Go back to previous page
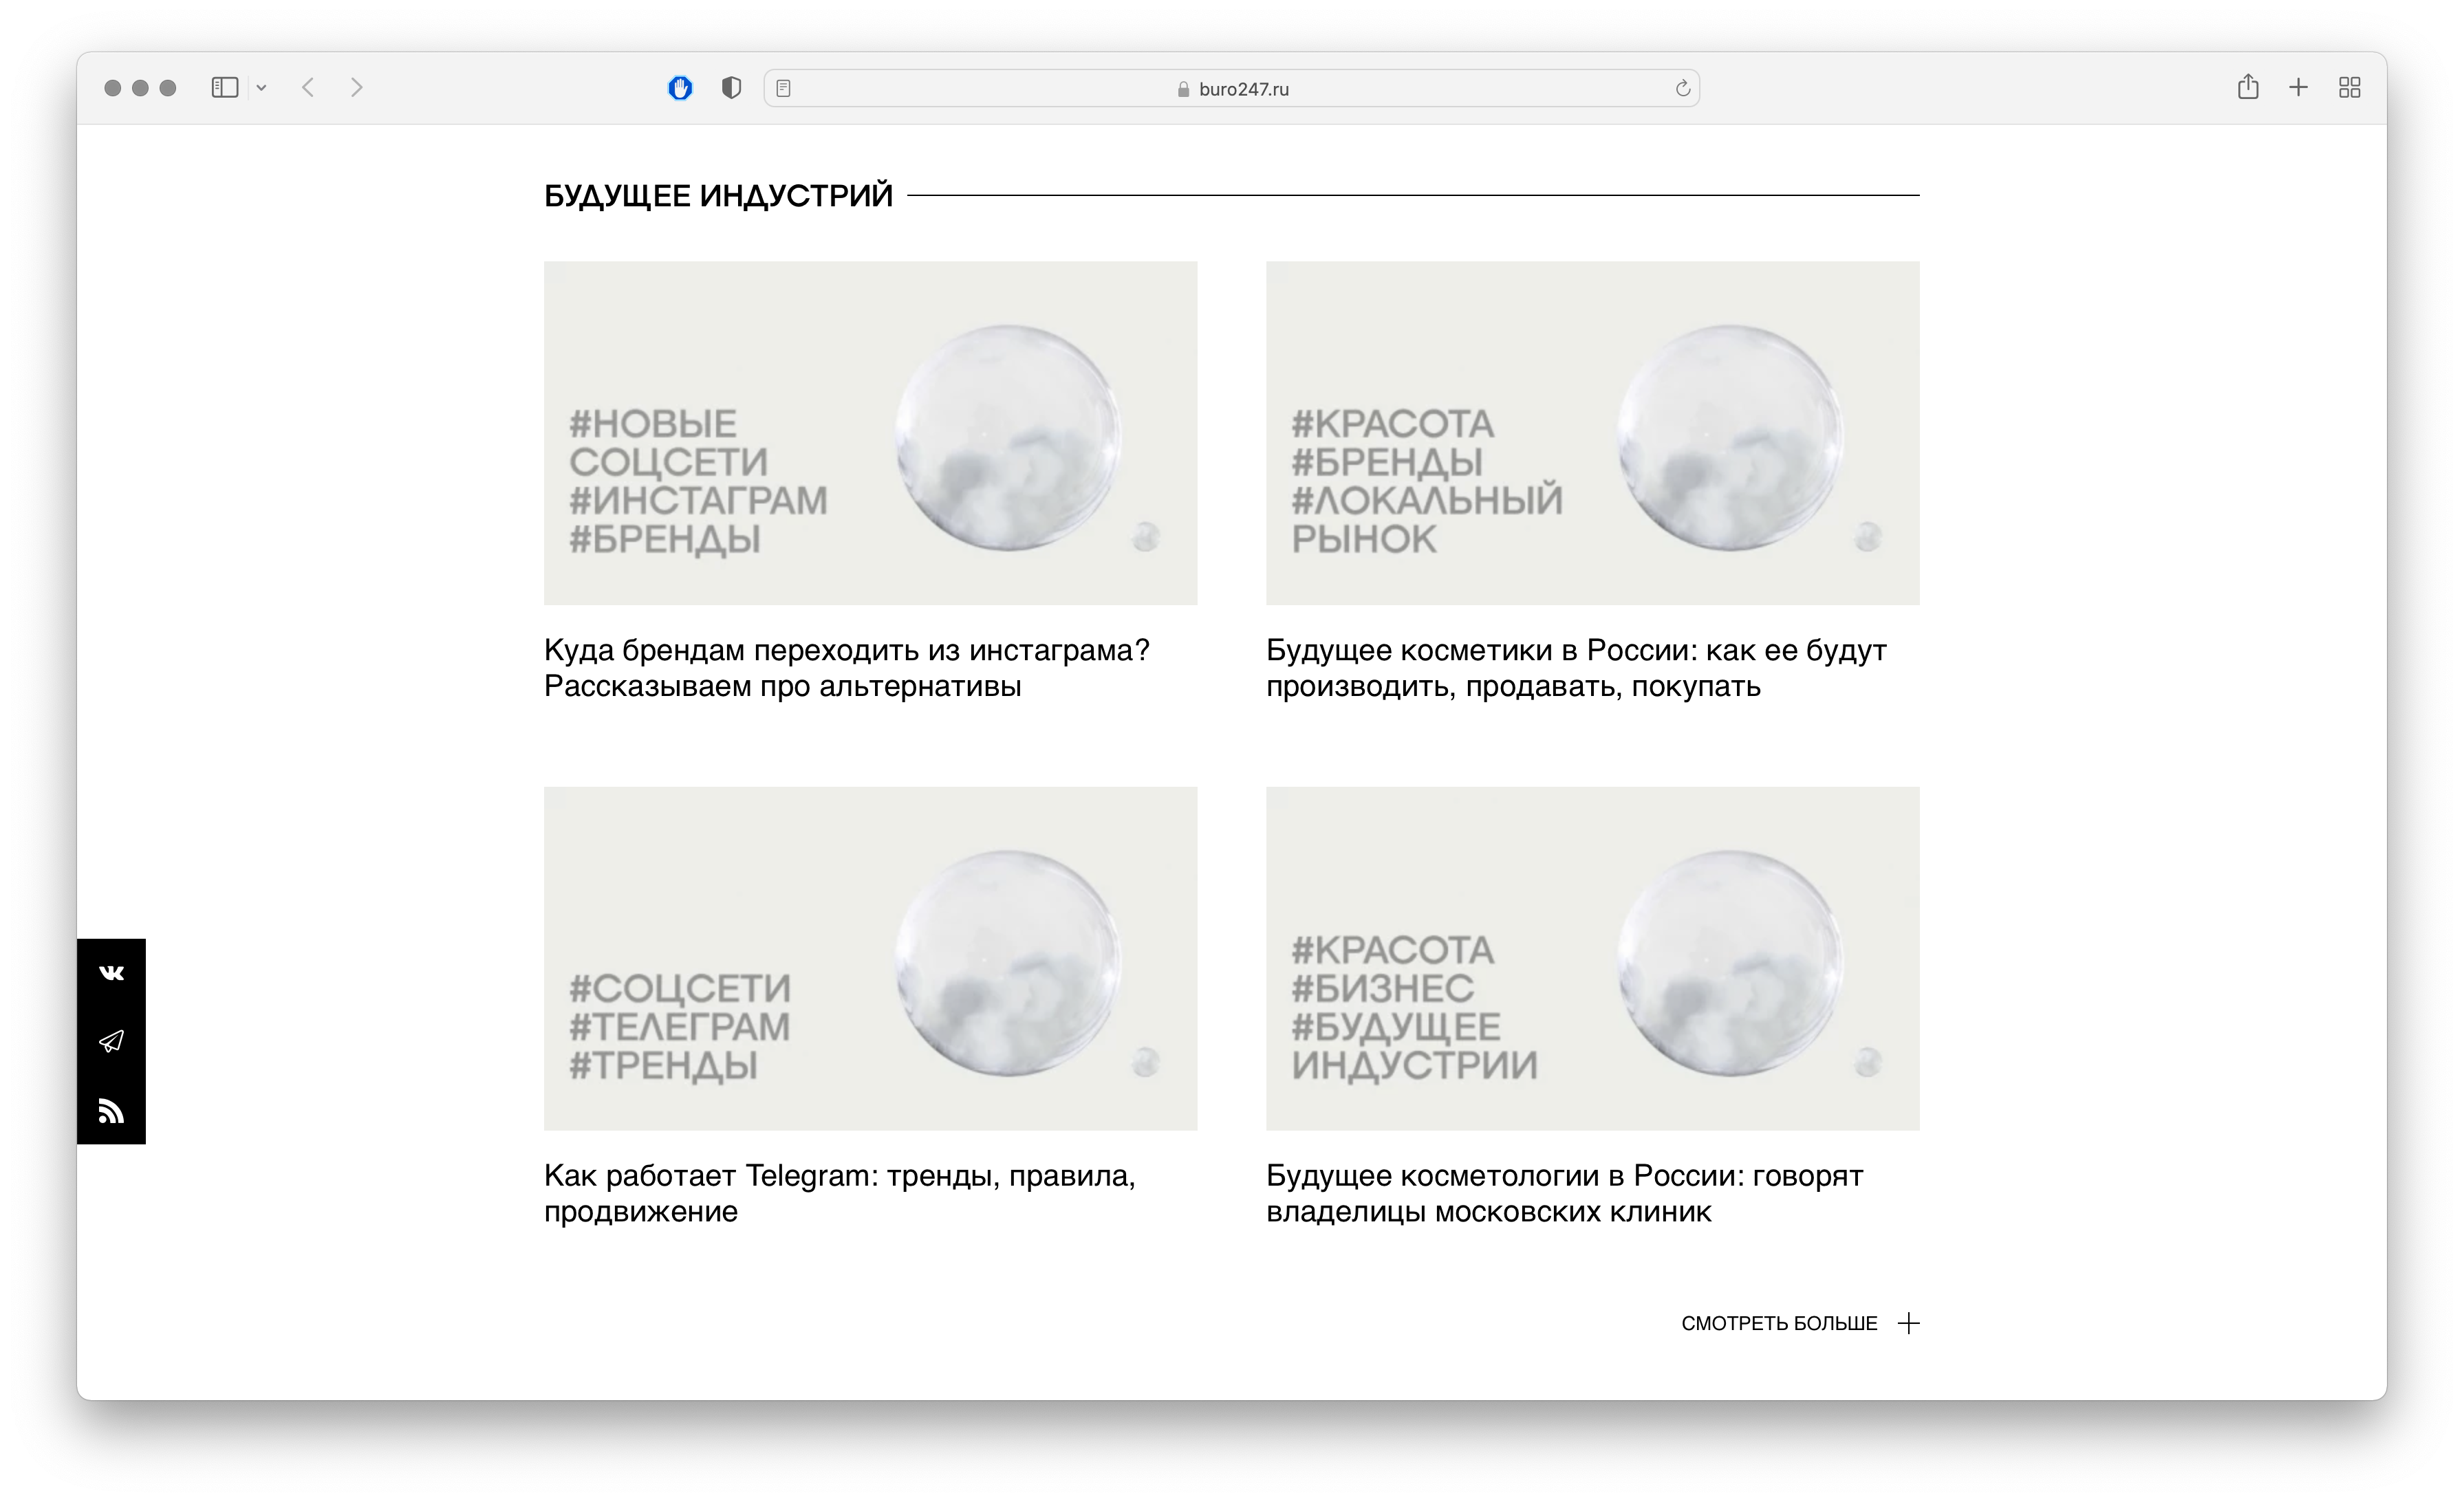This screenshot has height=1502, width=2464. [308, 88]
